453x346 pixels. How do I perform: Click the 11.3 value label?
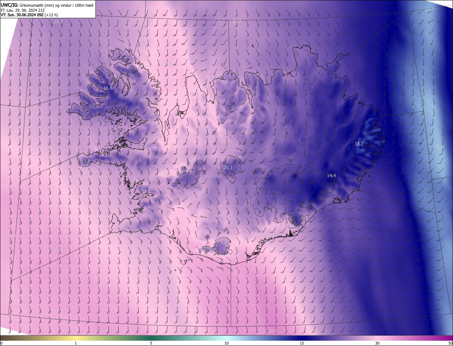(x=438, y=147)
